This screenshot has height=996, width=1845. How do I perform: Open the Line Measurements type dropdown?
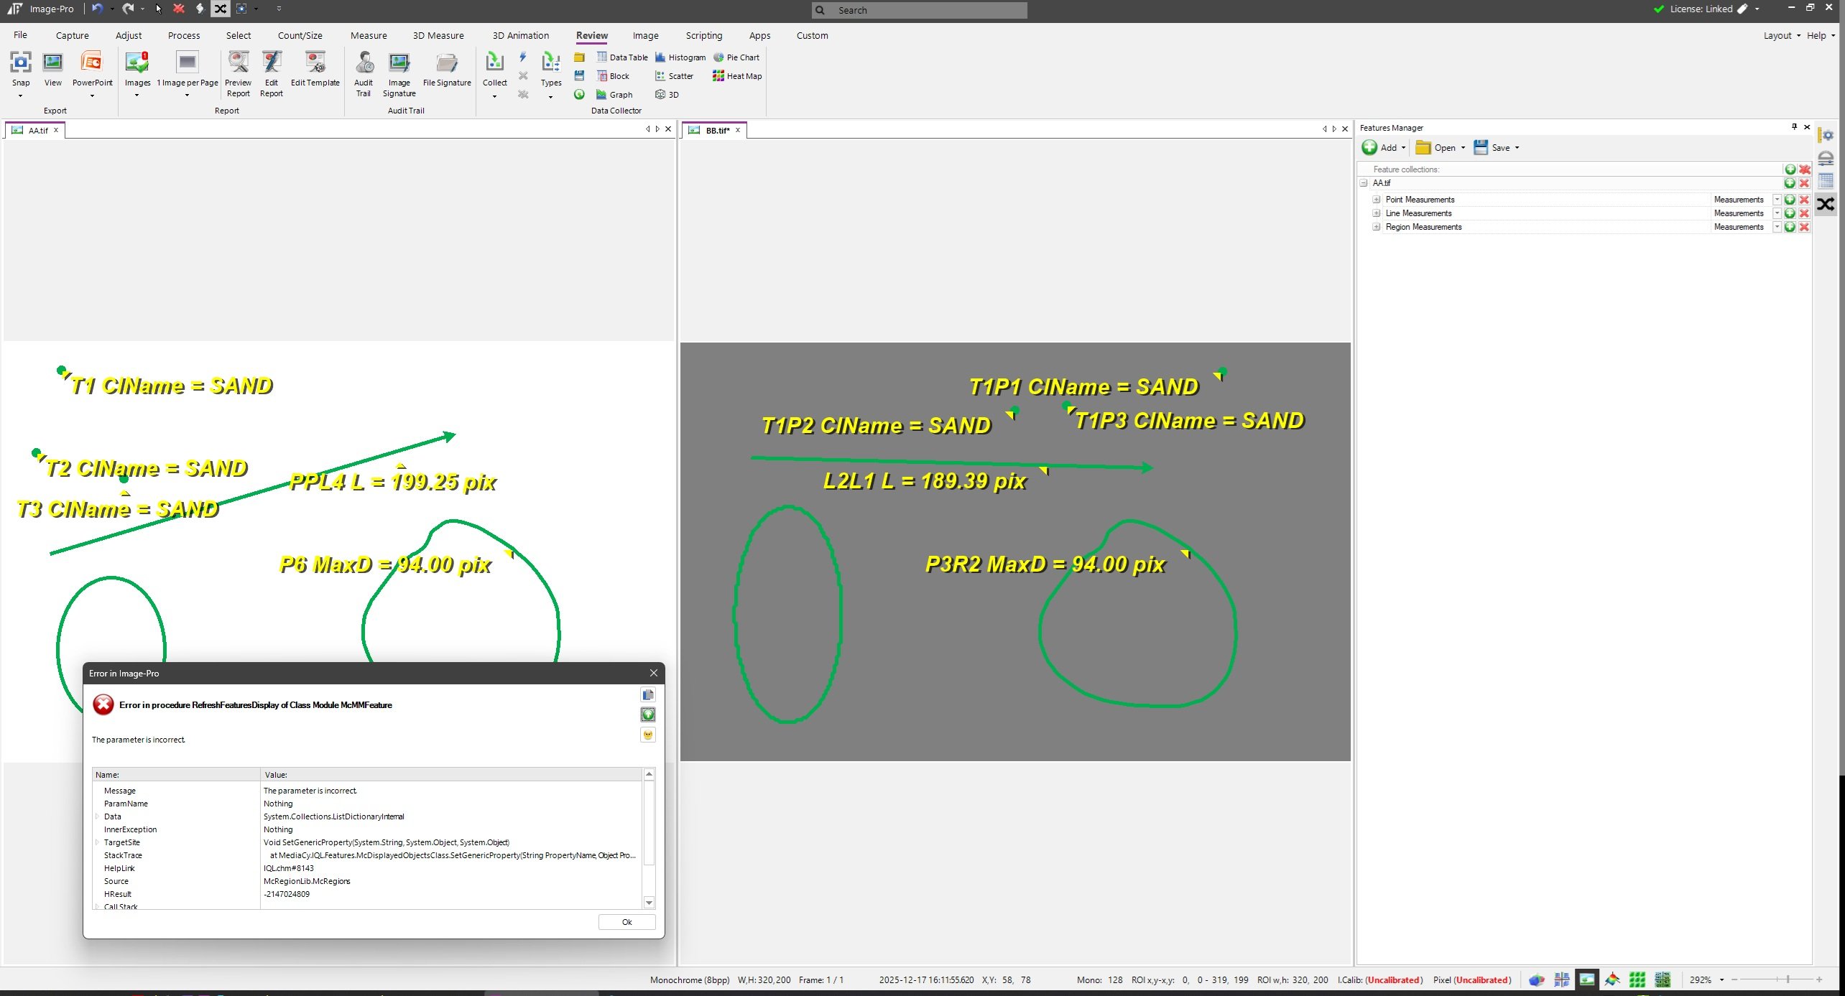[x=1777, y=213]
